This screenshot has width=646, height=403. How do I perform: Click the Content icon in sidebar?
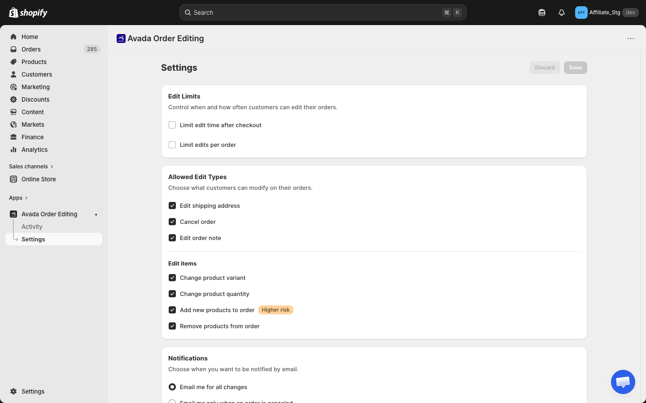point(13,112)
